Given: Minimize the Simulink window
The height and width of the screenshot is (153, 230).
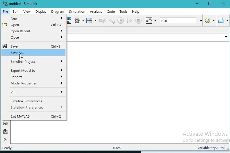Looking at the screenshot, I should [197, 3].
